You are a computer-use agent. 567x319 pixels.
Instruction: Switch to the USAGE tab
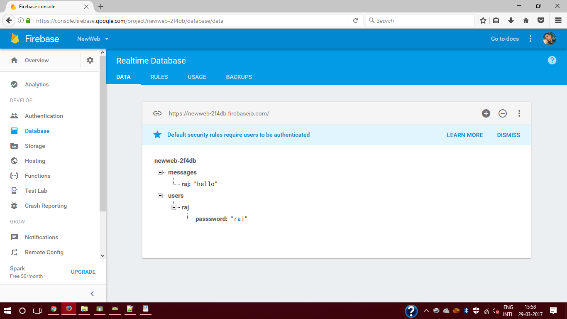tap(197, 77)
